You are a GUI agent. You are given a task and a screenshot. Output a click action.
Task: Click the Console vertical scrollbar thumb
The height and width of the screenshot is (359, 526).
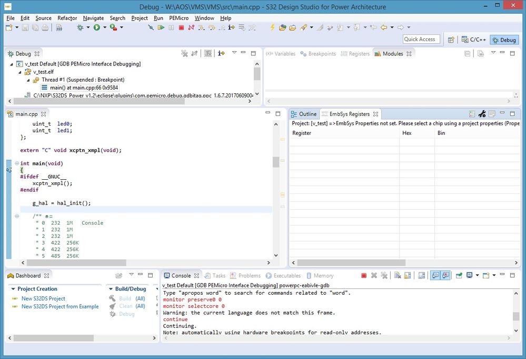click(x=516, y=316)
